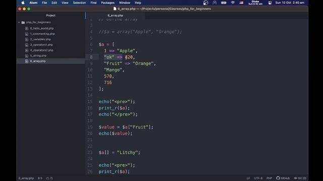323x181 pixels.
Task: Click "Litchy" string on line 23
Action: tap(127, 152)
